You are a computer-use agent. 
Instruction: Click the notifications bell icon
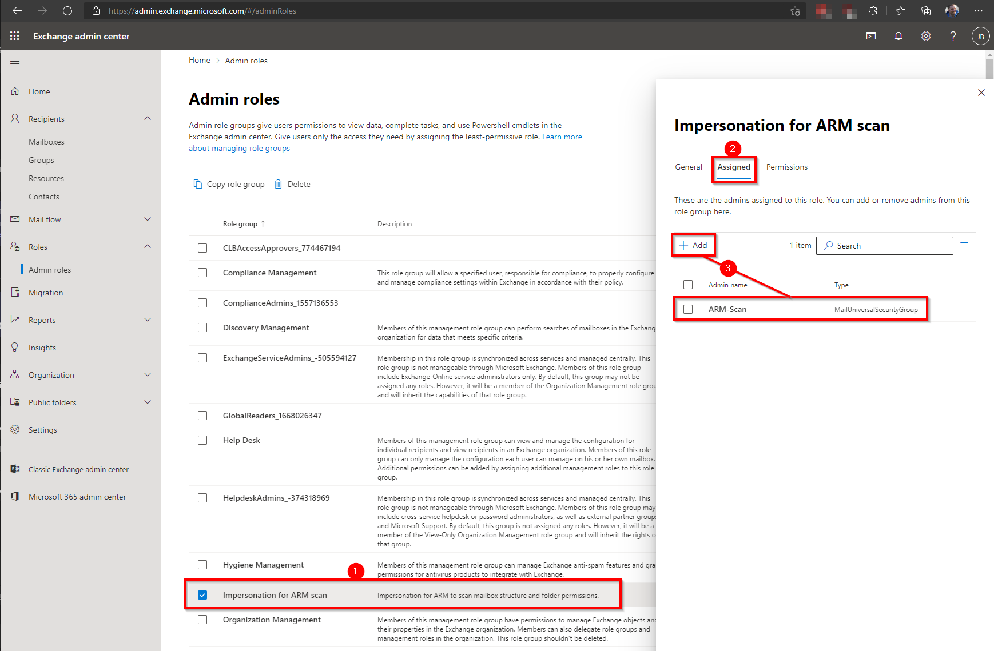pyautogui.click(x=898, y=36)
